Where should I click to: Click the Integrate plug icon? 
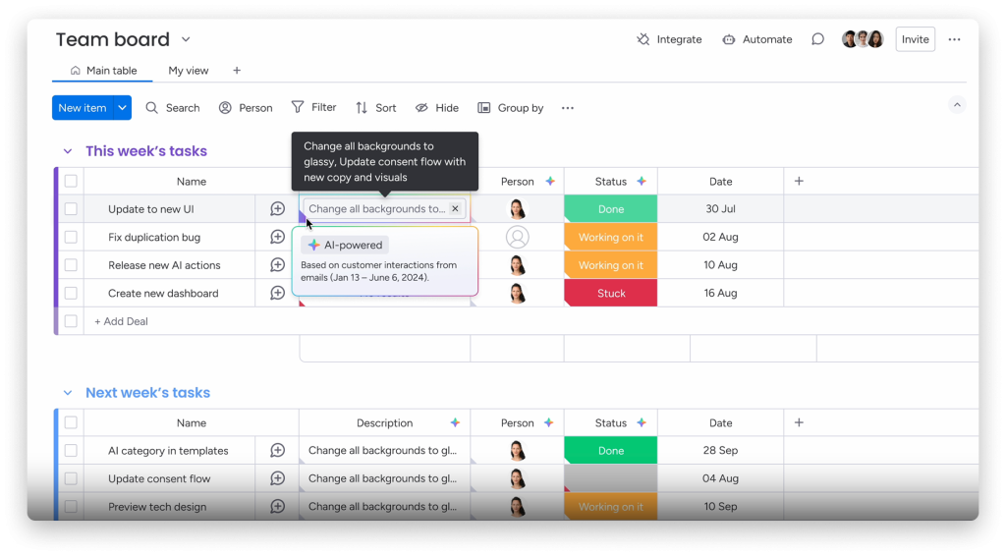point(643,39)
